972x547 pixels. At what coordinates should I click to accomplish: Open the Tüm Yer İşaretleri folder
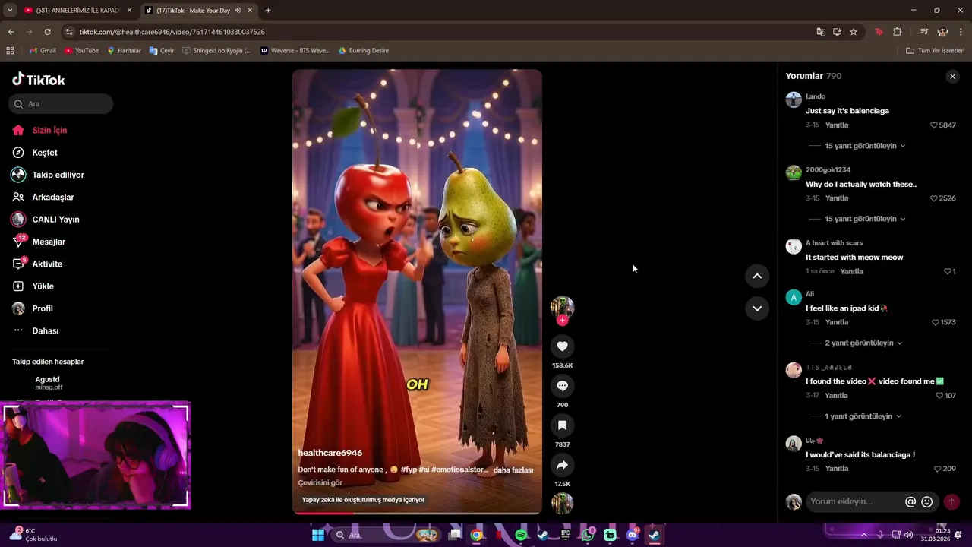[x=936, y=51]
